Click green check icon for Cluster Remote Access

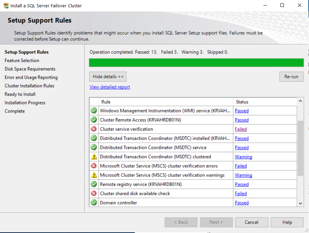tap(94, 120)
